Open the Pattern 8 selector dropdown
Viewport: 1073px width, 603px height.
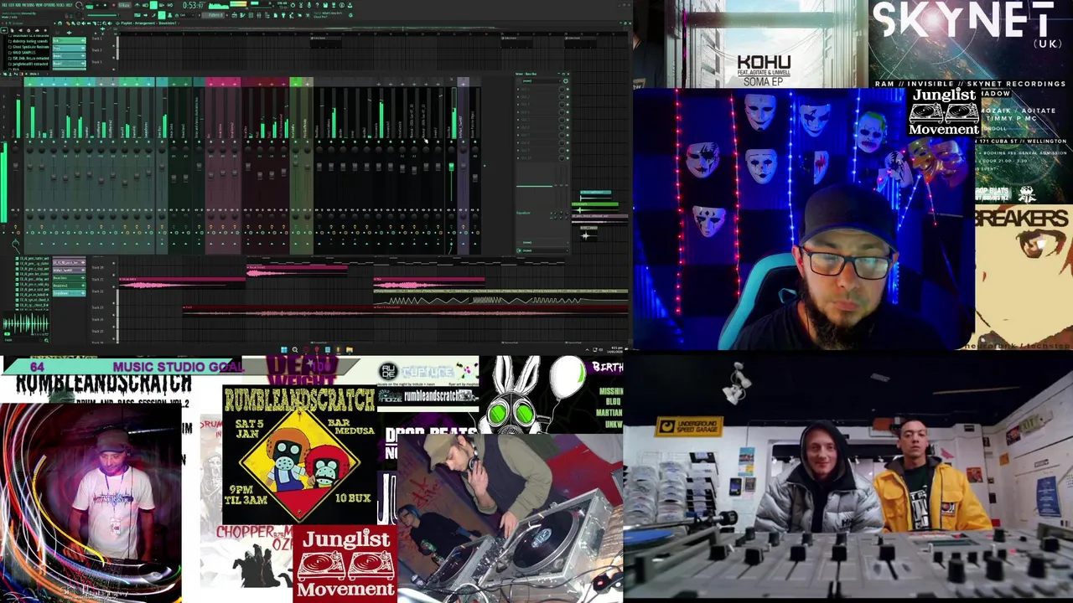click(x=214, y=15)
